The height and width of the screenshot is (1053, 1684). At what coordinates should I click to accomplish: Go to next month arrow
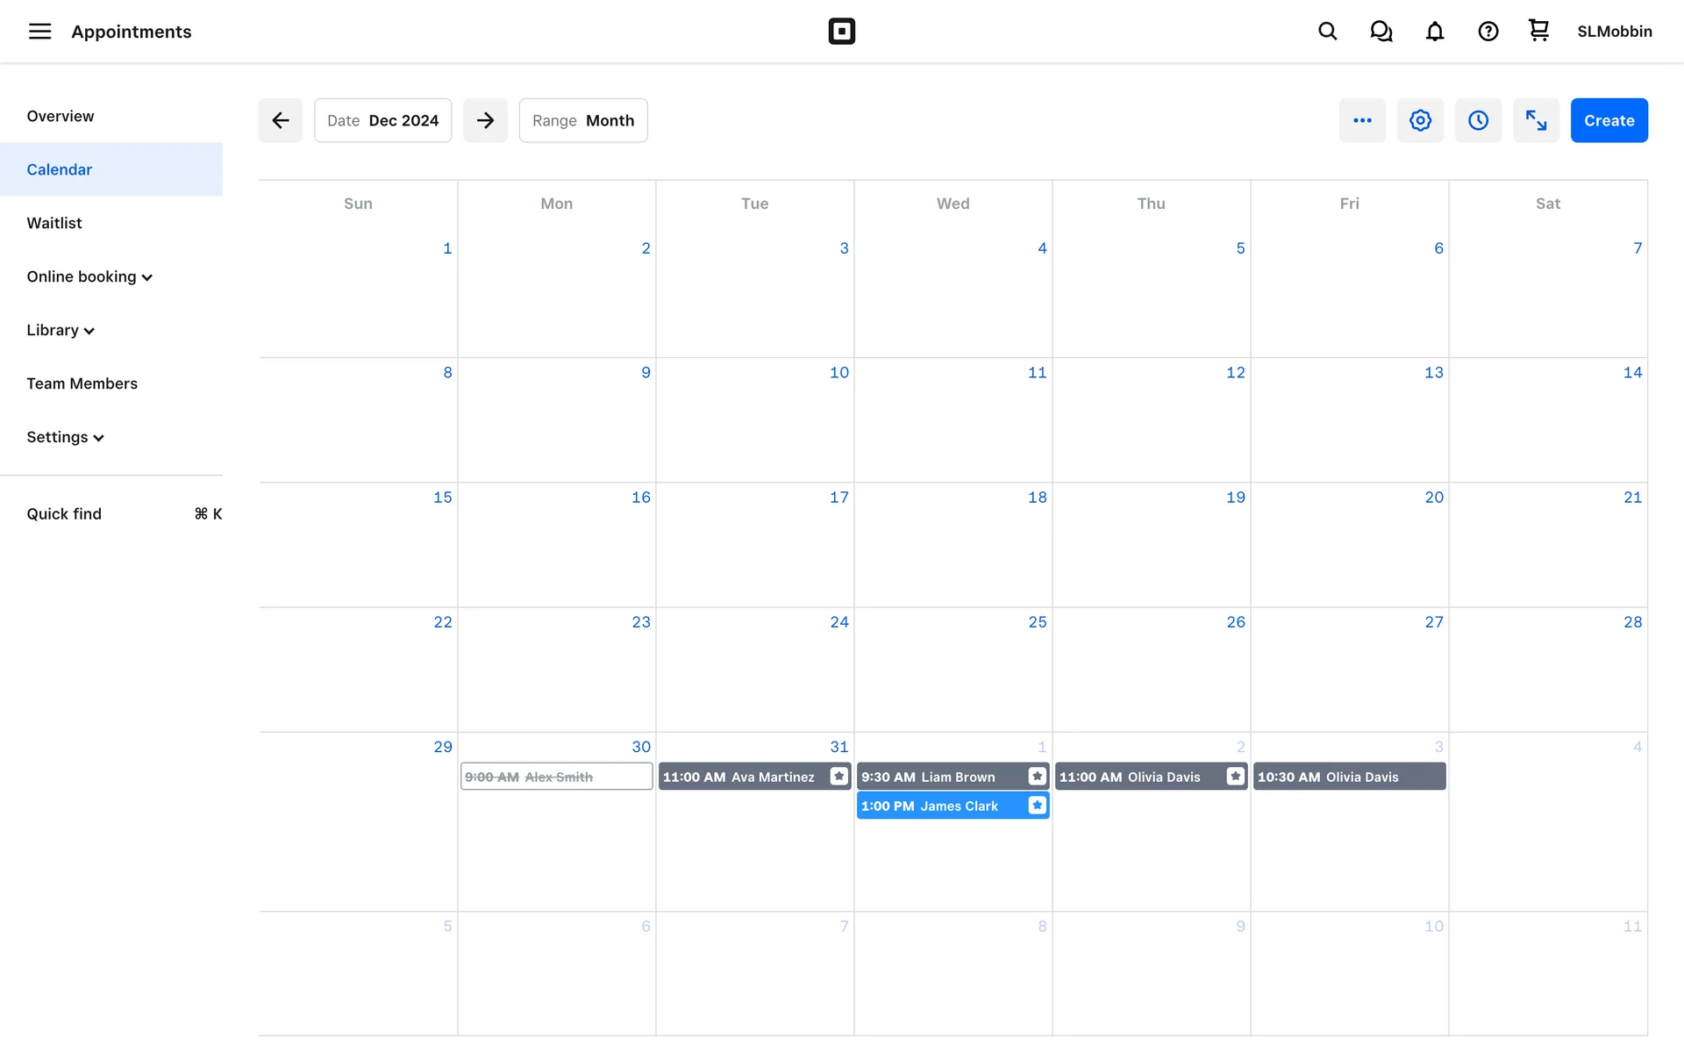(485, 120)
